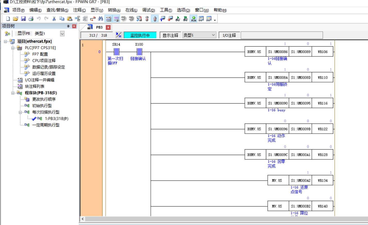Click the I/O注释 button
The image size is (368, 225).
[x=229, y=35]
